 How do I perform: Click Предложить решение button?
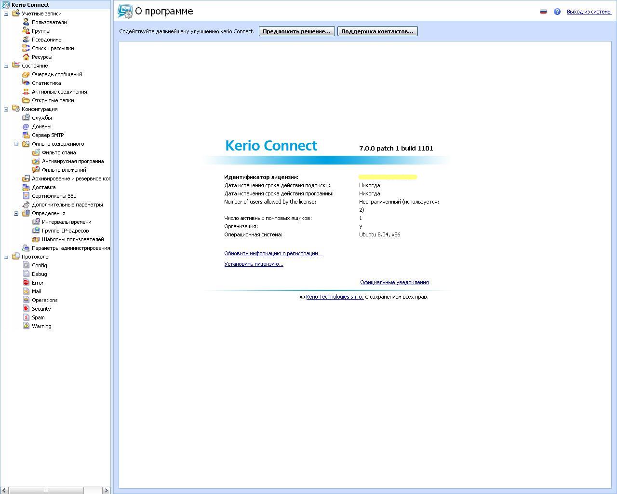(x=297, y=31)
